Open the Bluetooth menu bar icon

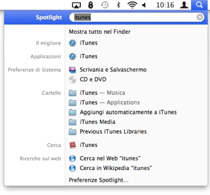pos(118,5)
